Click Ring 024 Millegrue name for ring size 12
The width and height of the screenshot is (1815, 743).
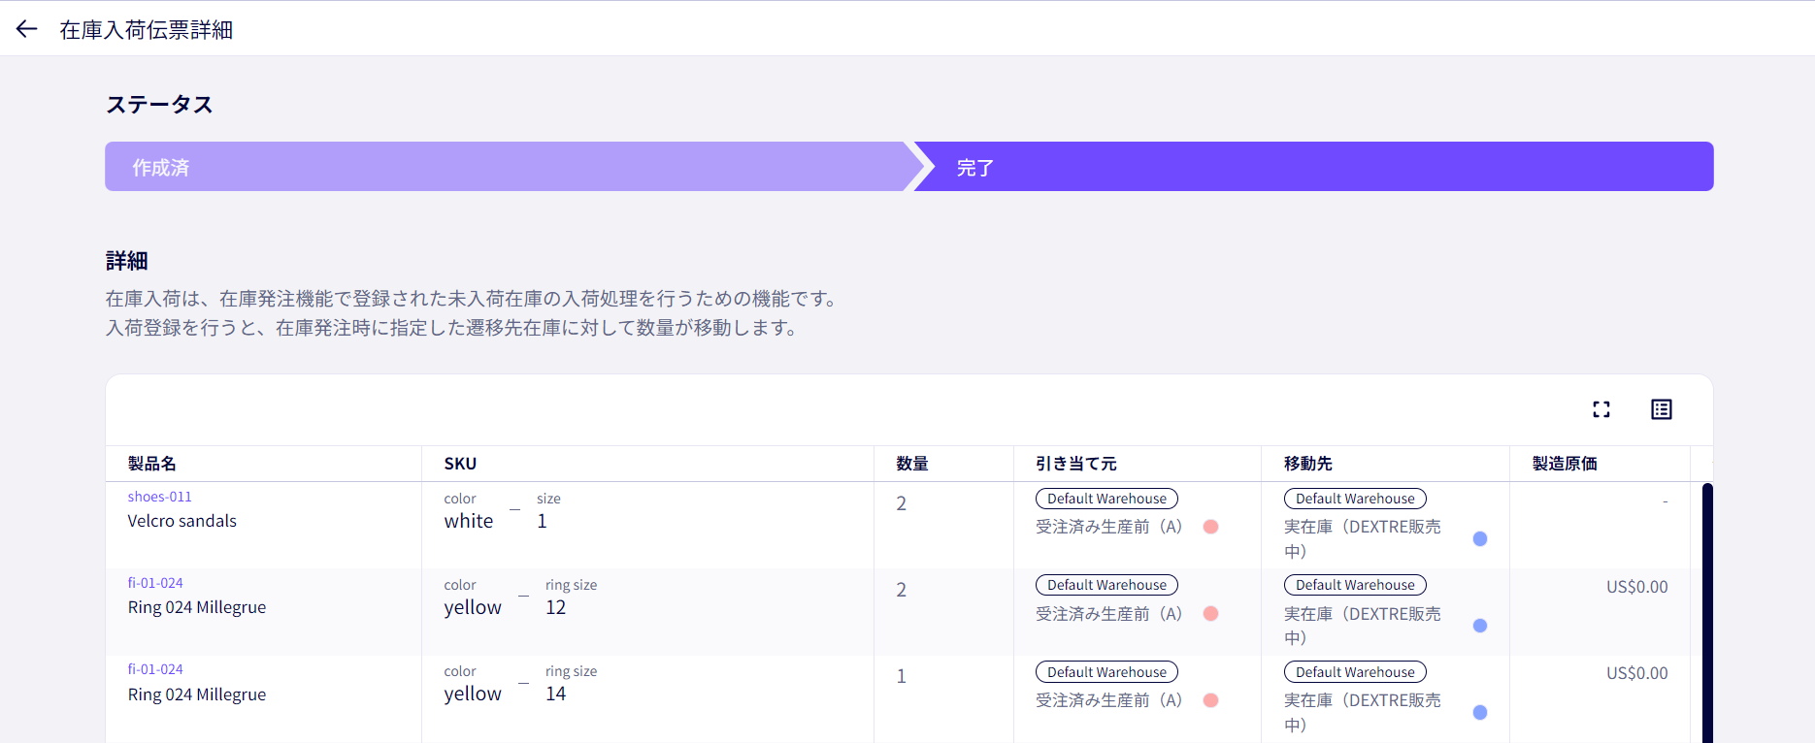pos(197,607)
